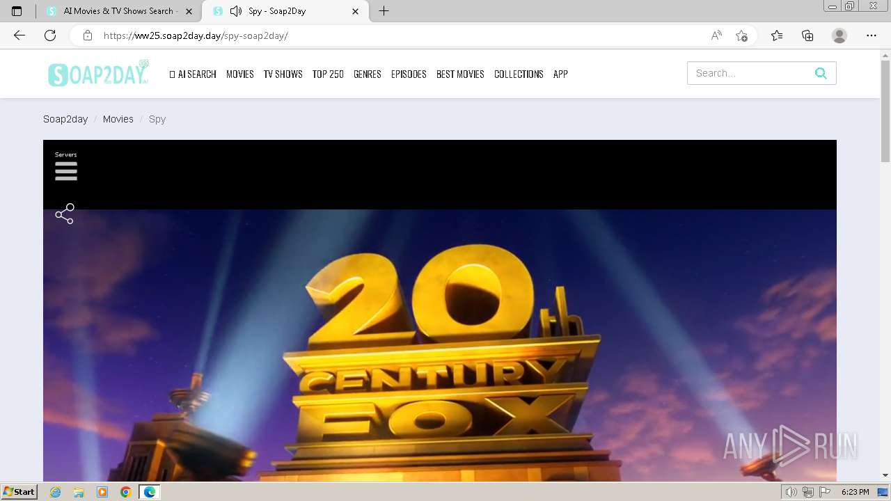Open a new tab
891x501 pixels.
coord(384,11)
